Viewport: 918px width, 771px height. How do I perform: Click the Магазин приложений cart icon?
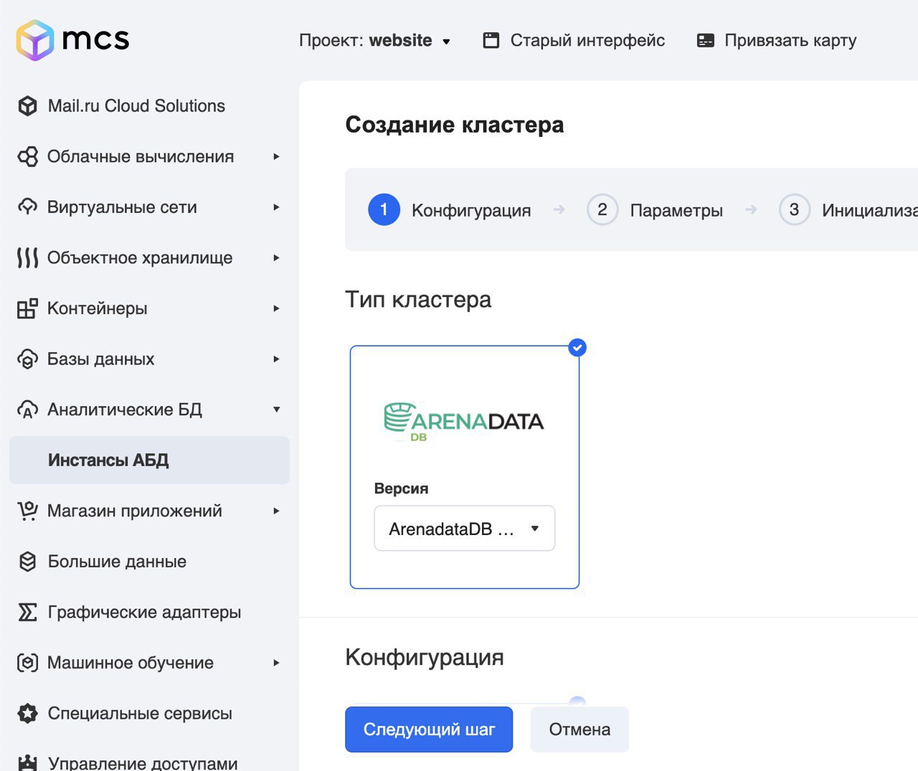(x=27, y=511)
